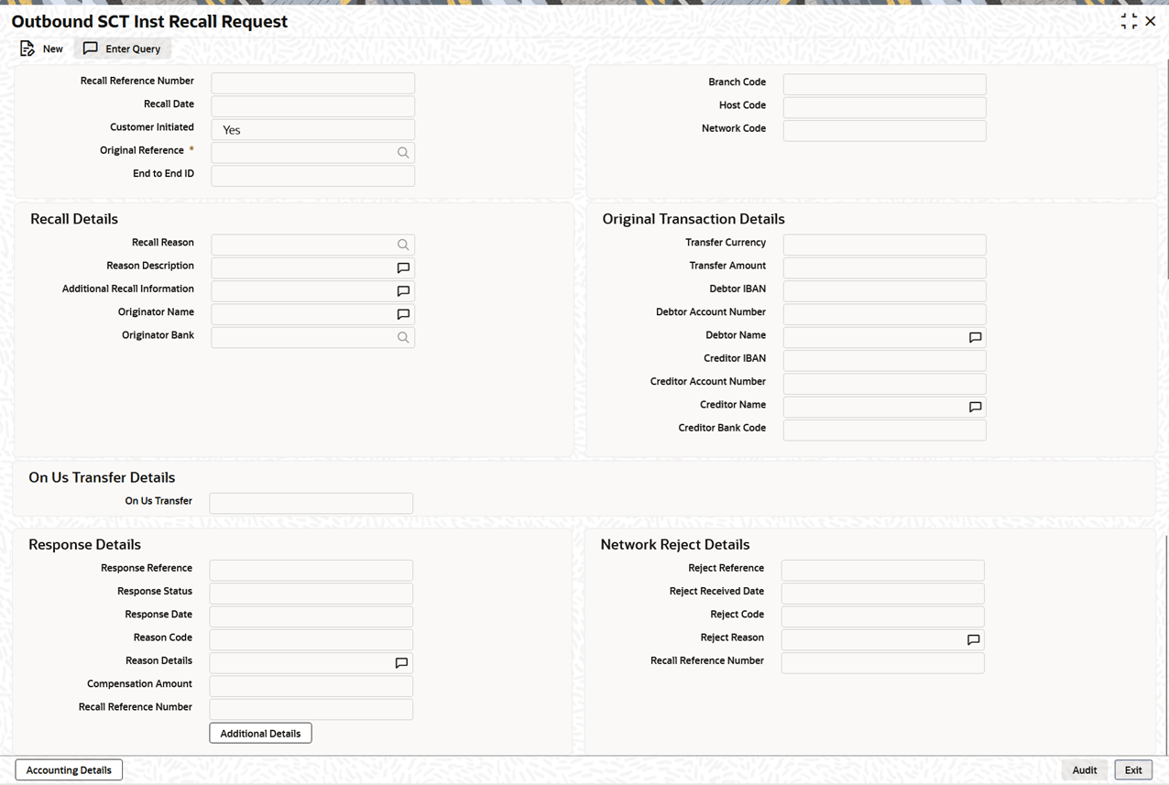Open Customer Initiated Yes dropdown
This screenshot has width=1169, height=785.
click(x=312, y=130)
